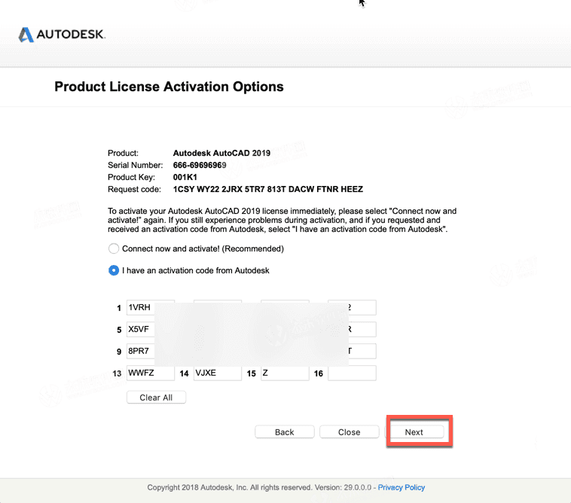Select Connect now and activate radio button
The width and height of the screenshot is (571, 503).
(114, 248)
